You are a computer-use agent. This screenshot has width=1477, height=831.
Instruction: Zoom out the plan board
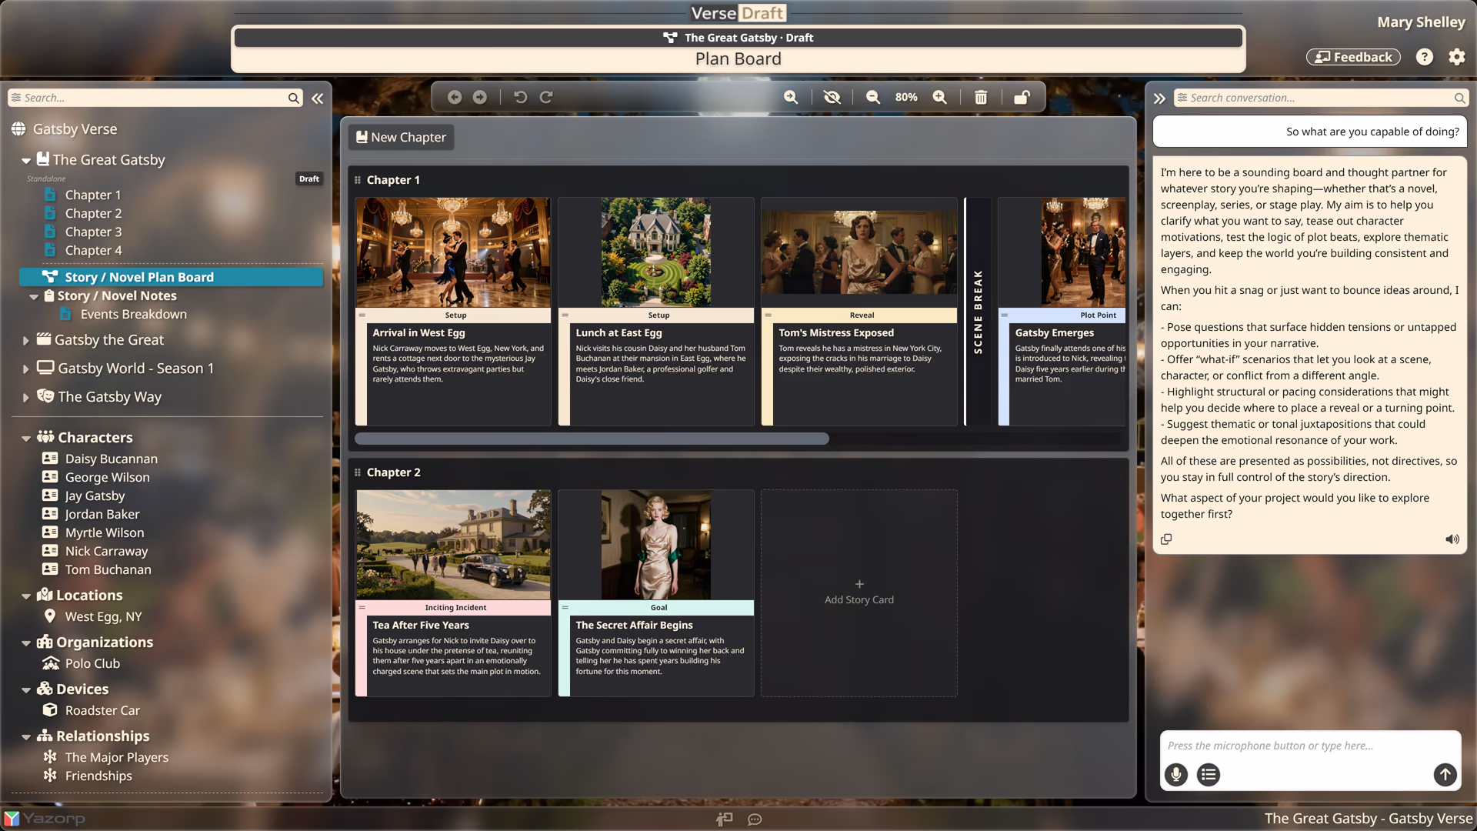click(873, 97)
